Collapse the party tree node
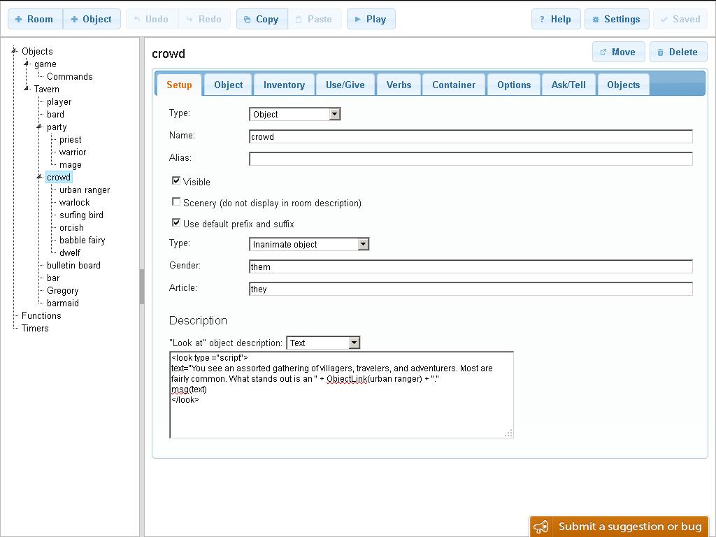Viewport: 716px width, 537px height. pyautogui.click(x=40, y=127)
